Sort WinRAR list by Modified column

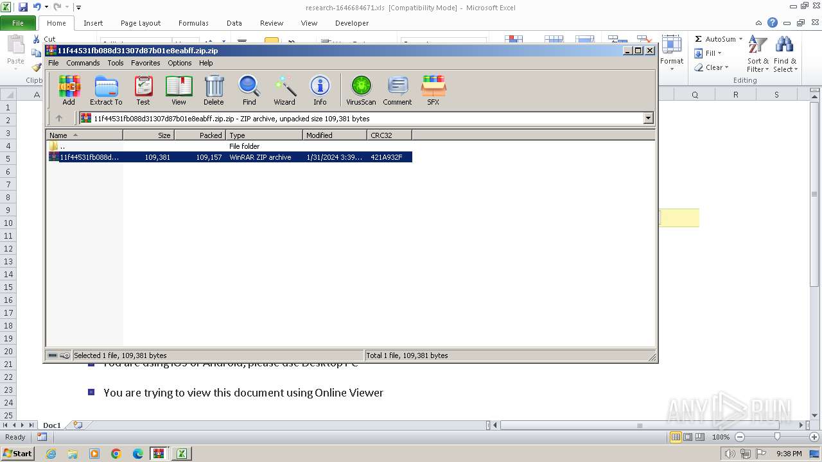[x=335, y=135]
